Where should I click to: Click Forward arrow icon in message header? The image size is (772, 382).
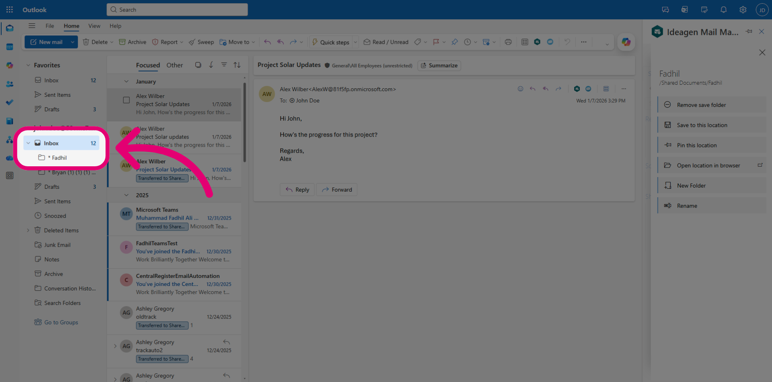[x=558, y=89]
